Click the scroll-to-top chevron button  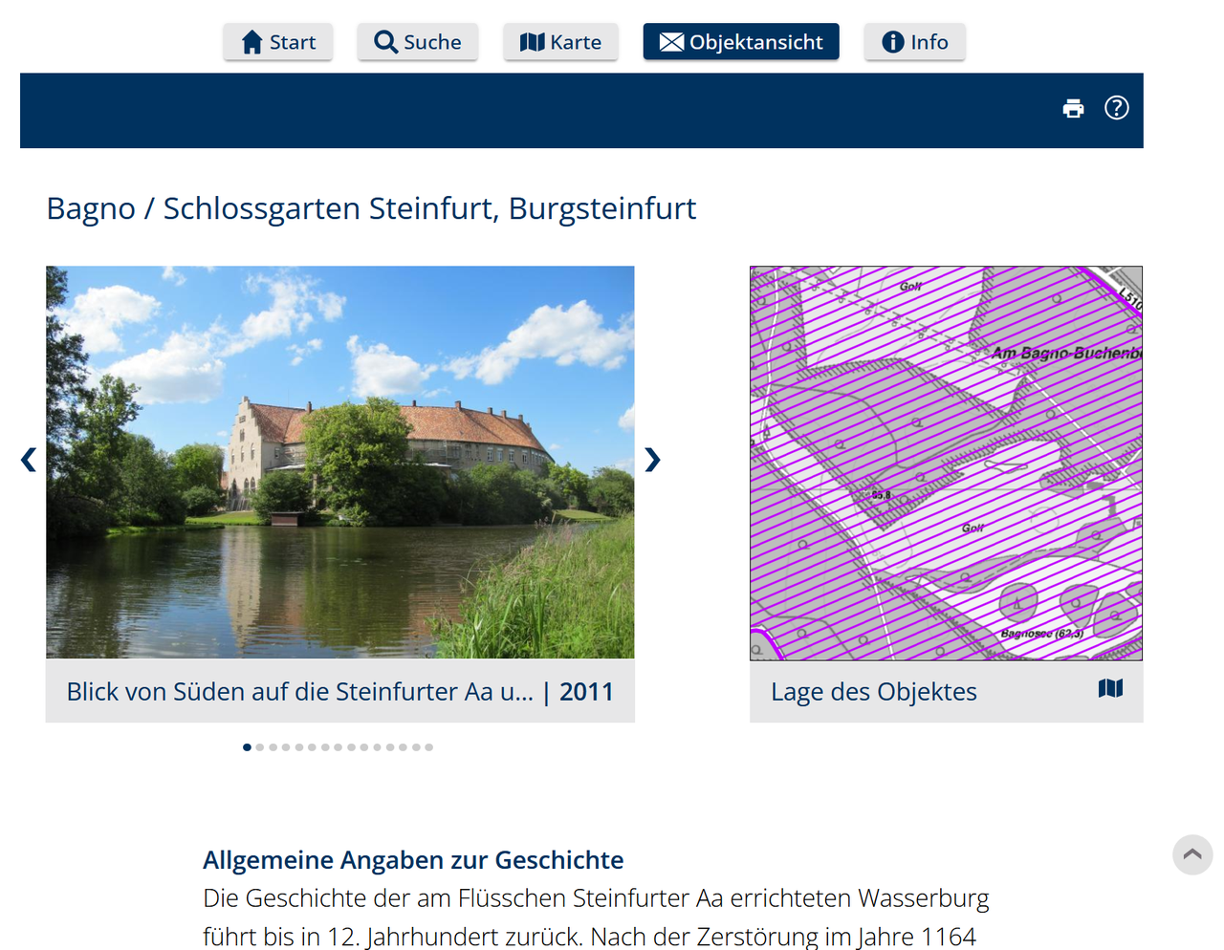coord(1192,854)
